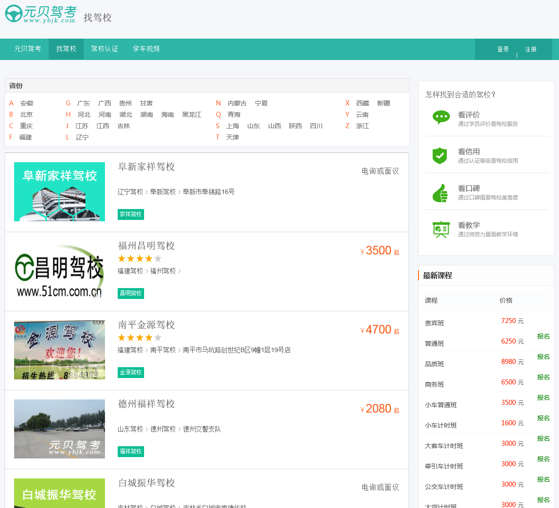Click 报名 next to 商务班
The width and height of the screenshot is (559, 508).
pos(544,377)
